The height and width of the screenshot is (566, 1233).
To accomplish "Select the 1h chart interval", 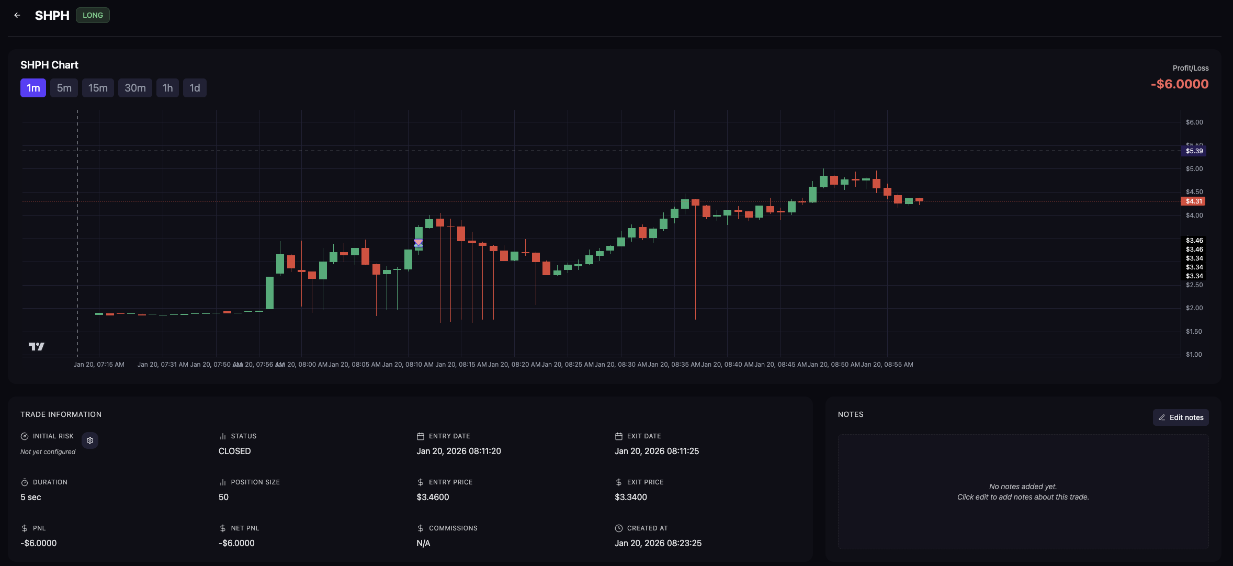I will pos(167,88).
